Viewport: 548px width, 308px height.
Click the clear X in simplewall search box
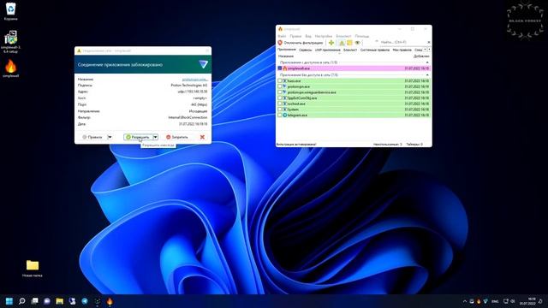click(429, 42)
